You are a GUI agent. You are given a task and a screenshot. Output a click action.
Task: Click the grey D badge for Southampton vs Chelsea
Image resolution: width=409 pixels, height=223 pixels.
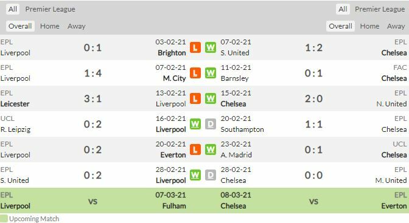(x=210, y=124)
